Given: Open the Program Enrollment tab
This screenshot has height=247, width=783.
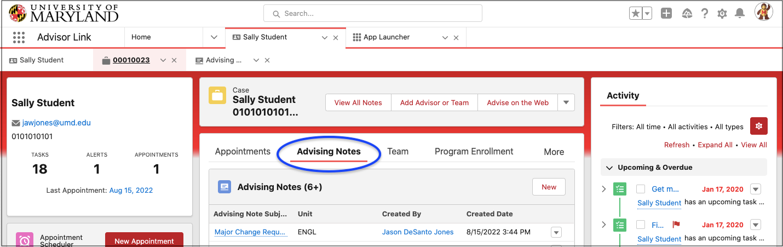Looking at the screenshot, I should (474, 152).
